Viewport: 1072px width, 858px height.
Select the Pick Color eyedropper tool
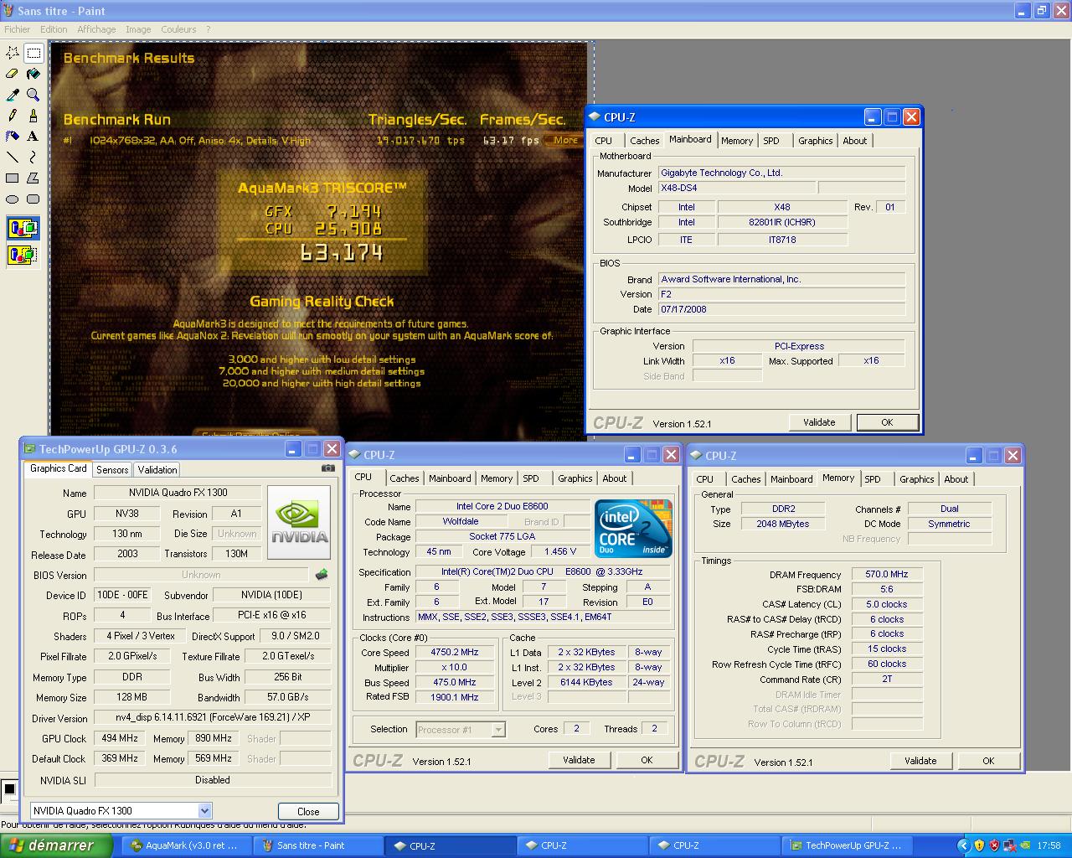click(13, 95)
